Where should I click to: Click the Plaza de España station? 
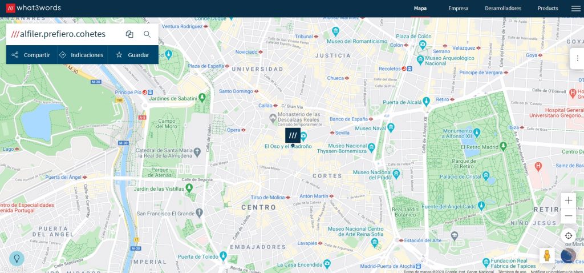click(x=208, y=66)
